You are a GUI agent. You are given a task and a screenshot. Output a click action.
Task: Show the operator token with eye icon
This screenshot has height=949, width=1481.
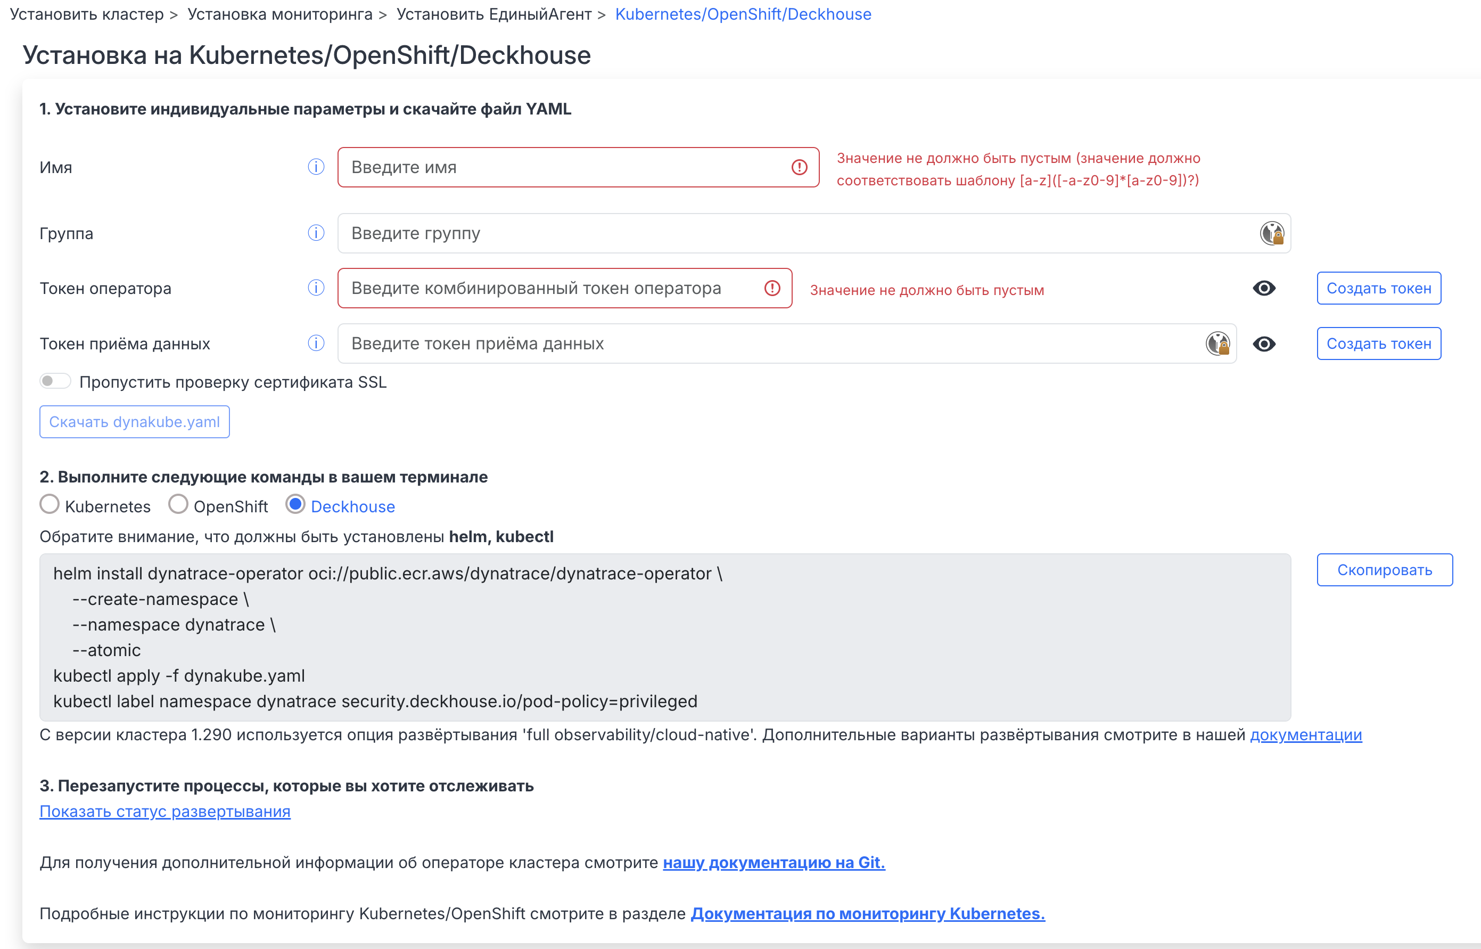click(1263, 289)
